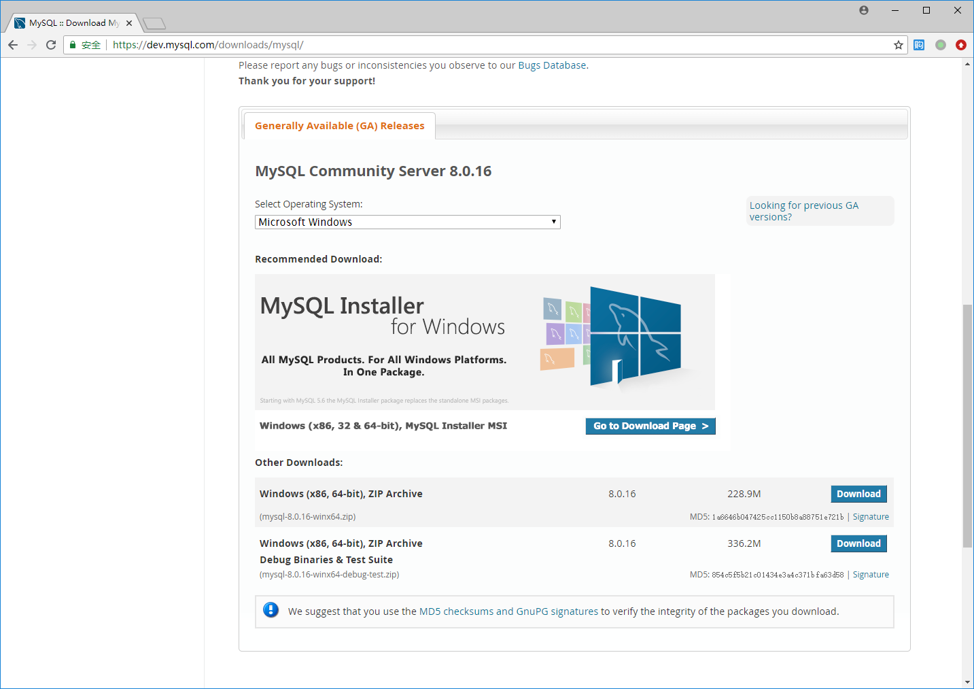Click the MD5 value 1a6646b047425cc1150b8a88751e721b

point(778,518)
